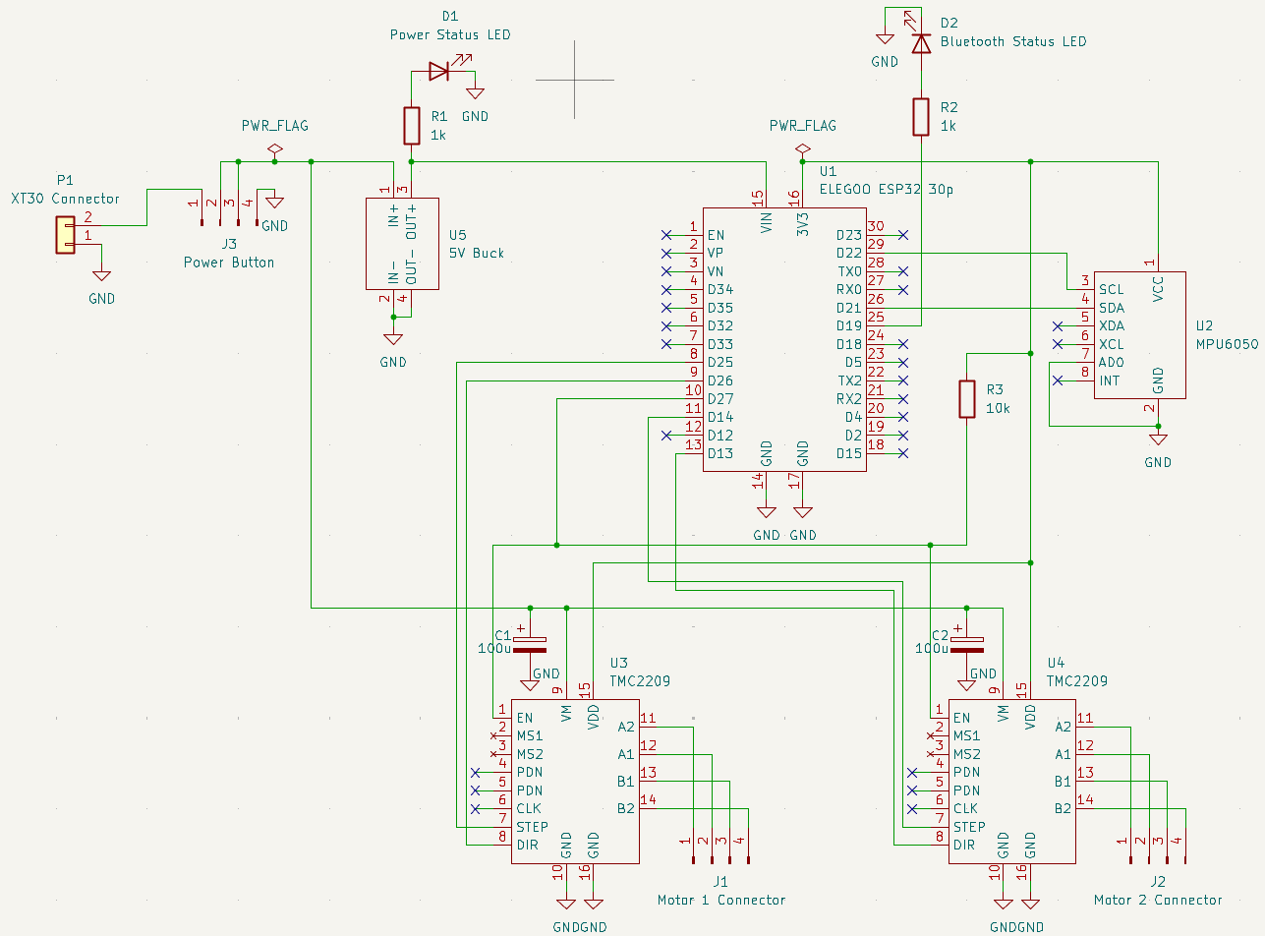The height and width of the screenshot is (936, 1265).
Task: Click the 'MPU6050' value text
Action: [1227, 344]
